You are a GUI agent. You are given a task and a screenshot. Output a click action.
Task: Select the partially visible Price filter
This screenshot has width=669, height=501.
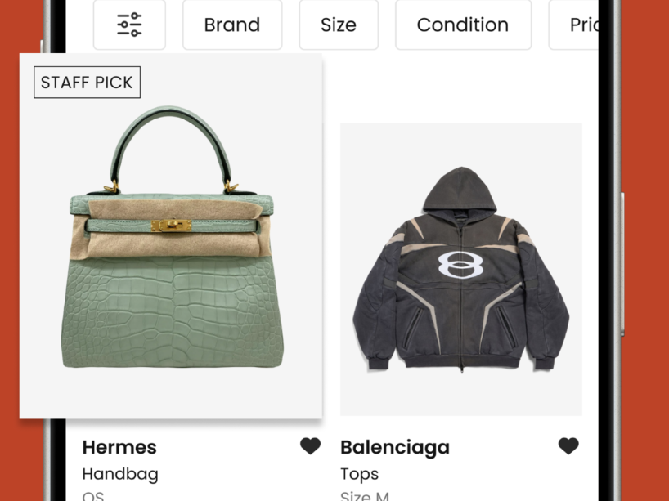click(x=584, y=25)
